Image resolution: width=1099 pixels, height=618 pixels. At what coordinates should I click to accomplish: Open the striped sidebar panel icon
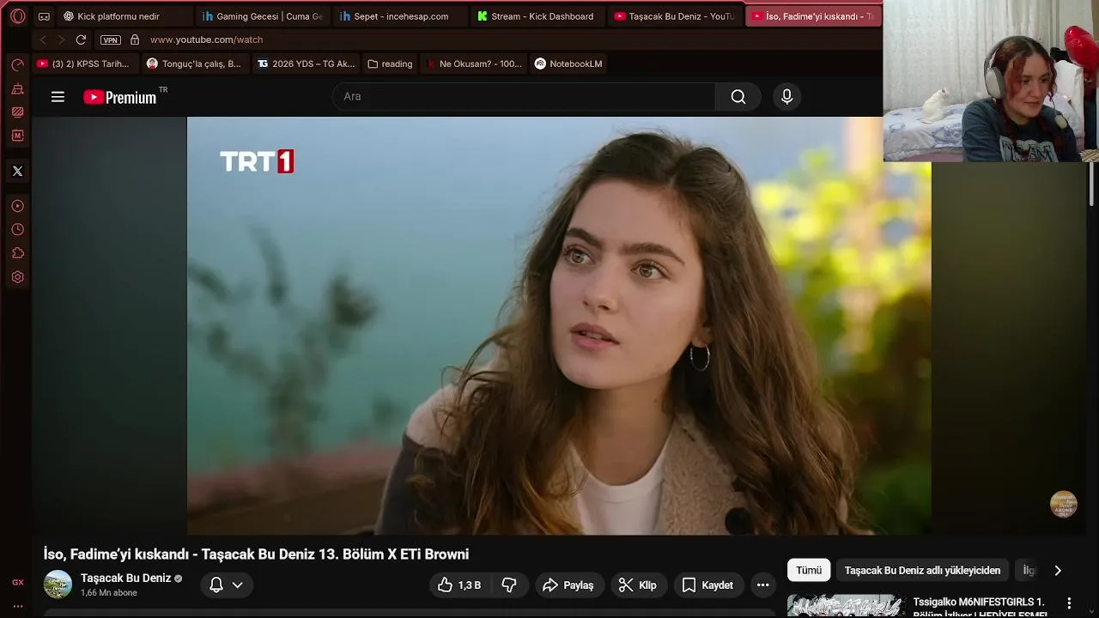17,112
